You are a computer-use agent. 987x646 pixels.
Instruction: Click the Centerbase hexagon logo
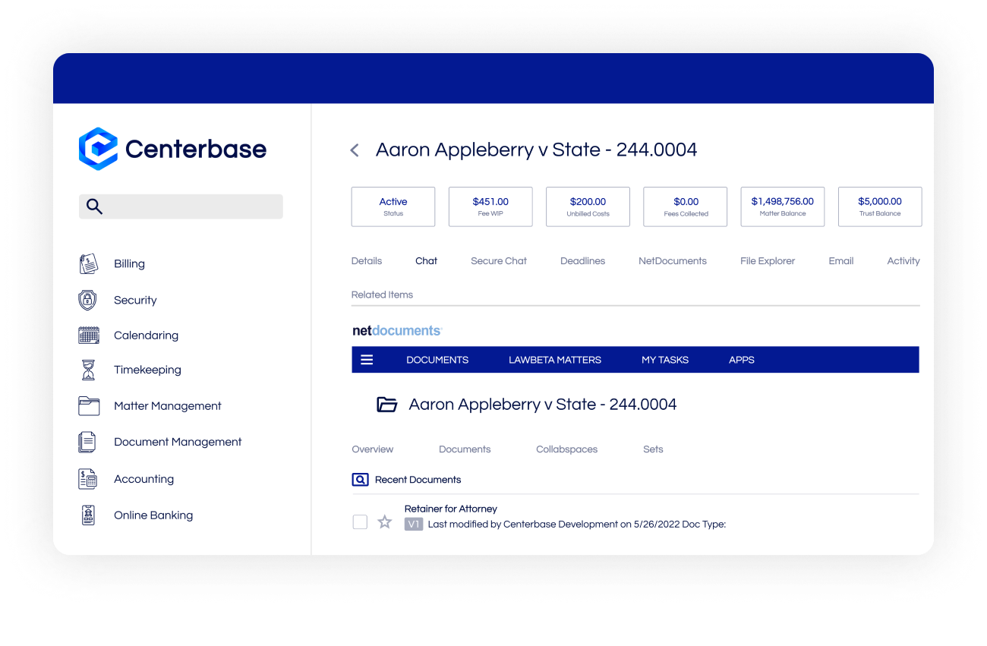point(98,149)
